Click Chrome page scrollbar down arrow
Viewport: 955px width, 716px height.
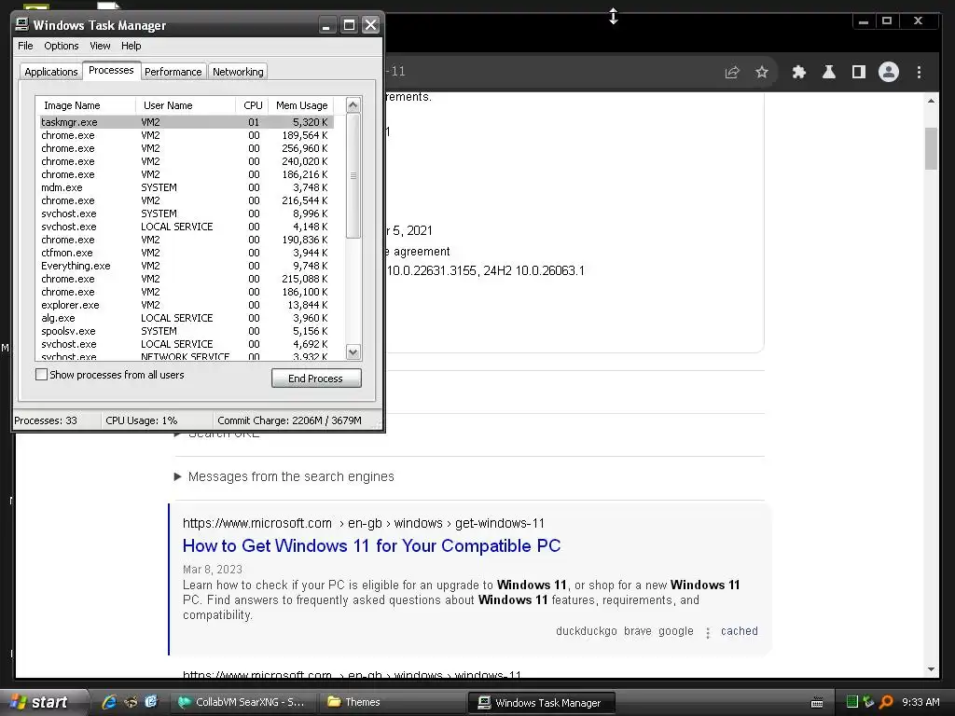pos(932,669)
